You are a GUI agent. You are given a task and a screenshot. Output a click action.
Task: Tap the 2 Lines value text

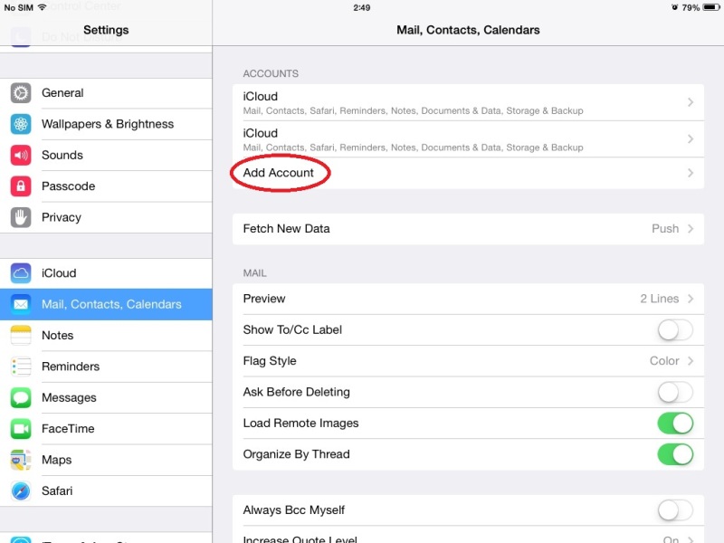660,299
